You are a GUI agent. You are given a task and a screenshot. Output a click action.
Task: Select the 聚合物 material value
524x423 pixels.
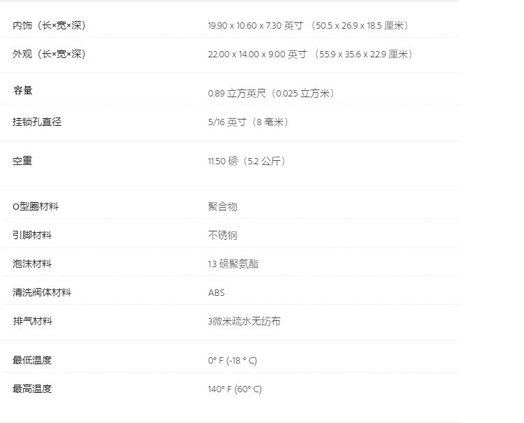pyautogui.click(x=223, y=207)
